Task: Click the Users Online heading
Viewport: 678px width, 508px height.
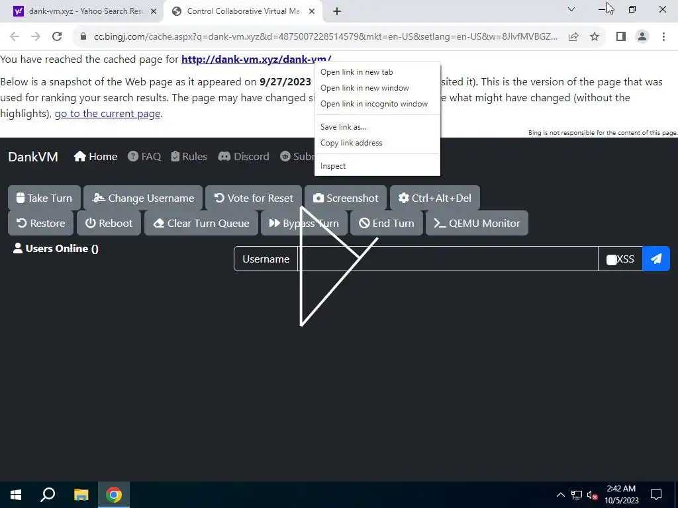Action: (56, 249)
